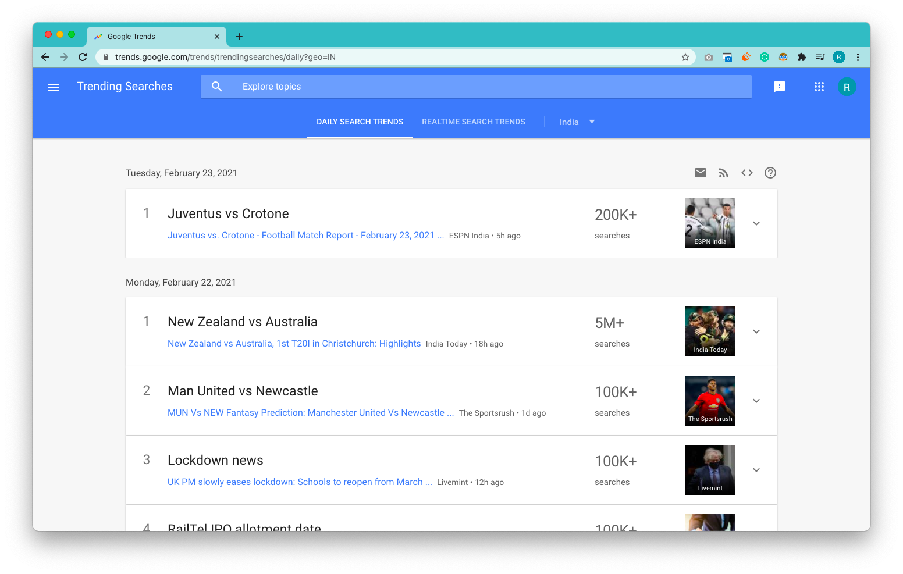The height and width of the screenshot is (574, 903).
Task: Open the Livemint thumbnail
Action: click(x=710, y=470)
